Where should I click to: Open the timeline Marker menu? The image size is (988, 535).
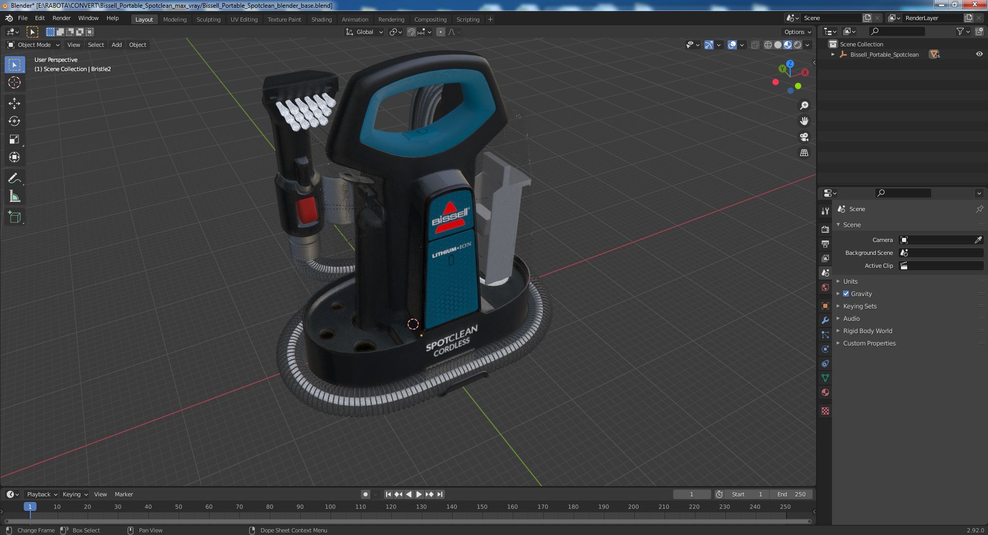[124, 494]
